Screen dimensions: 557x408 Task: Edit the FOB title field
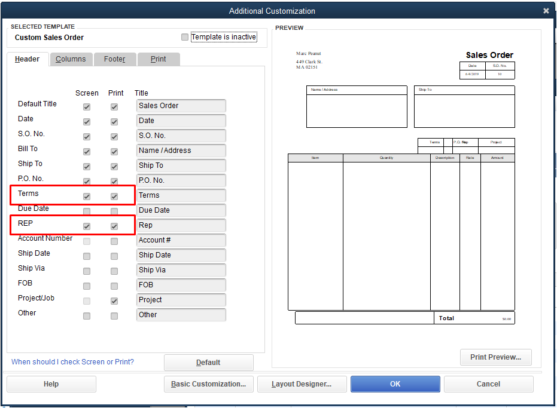point(181,285)
